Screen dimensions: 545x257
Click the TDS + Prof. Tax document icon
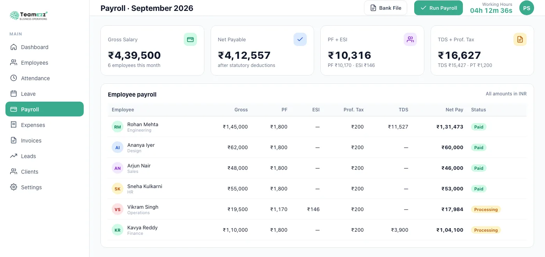coord(520,39)
